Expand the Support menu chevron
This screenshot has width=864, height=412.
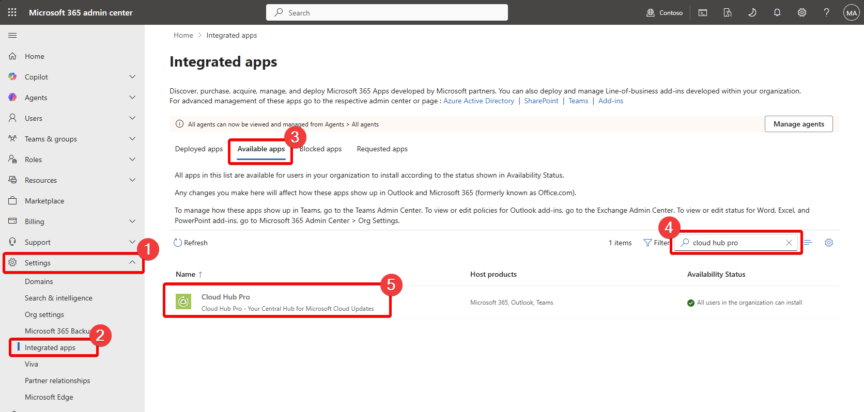point(132,242)
